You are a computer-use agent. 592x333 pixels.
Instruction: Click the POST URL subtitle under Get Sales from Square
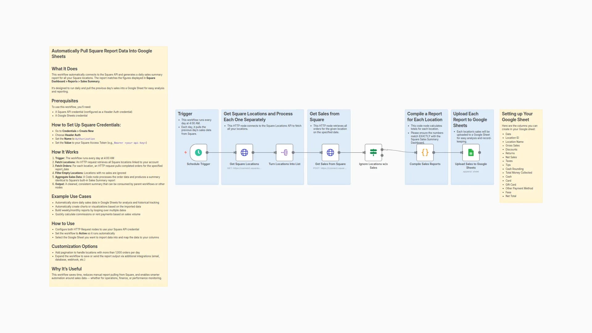pyautogui.click(x=330, y=168)
